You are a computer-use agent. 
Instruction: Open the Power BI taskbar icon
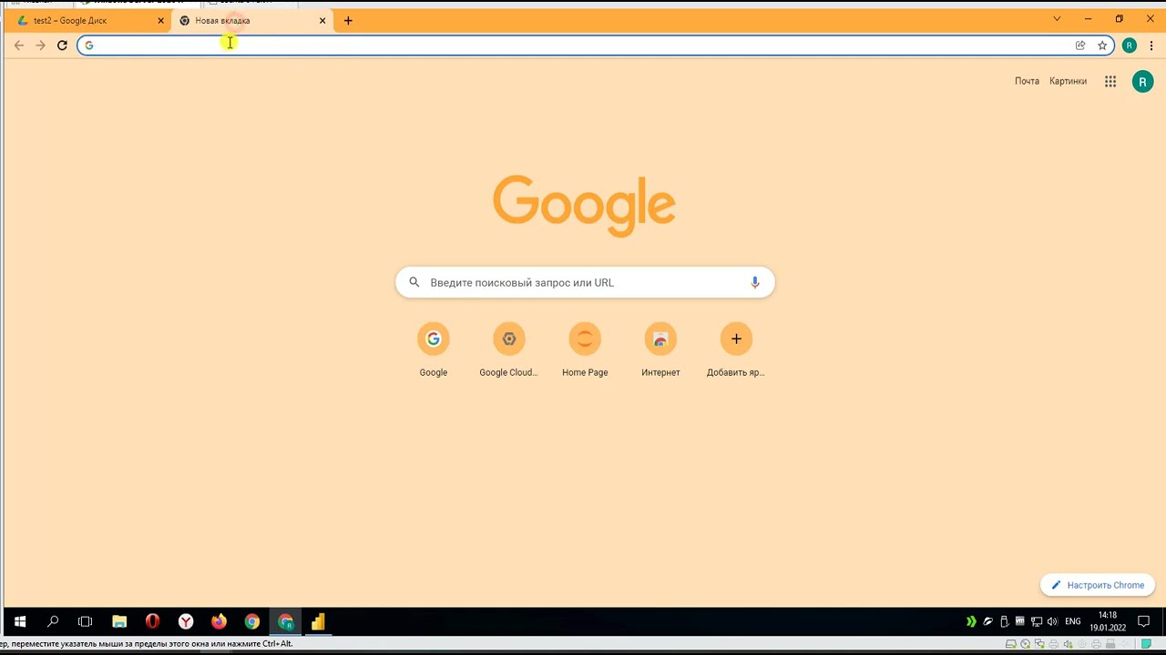coord(318,621)
